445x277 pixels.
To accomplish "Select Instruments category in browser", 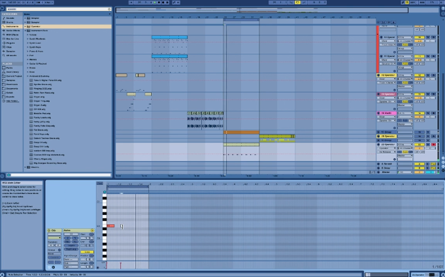I will click(12, 26).
